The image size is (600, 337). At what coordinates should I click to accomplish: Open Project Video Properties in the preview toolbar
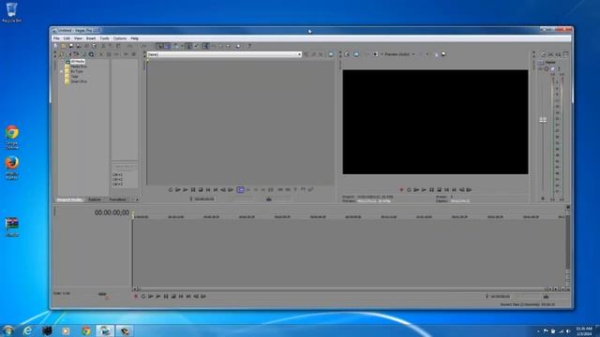point(347,54)
